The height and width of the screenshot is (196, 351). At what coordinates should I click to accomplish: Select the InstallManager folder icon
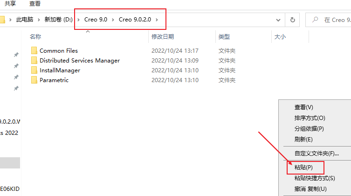click(34, 70)
